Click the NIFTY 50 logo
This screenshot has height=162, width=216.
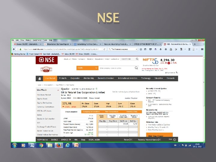point(150,61)
